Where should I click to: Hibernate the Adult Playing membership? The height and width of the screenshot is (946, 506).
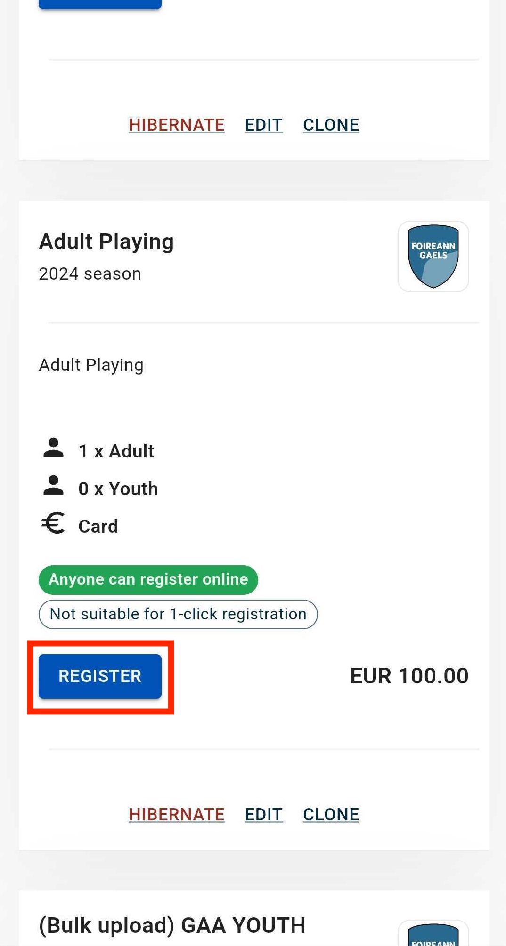[177, 814]
